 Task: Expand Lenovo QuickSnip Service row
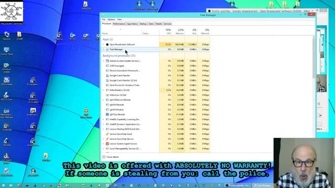click(x=104, y=139)
